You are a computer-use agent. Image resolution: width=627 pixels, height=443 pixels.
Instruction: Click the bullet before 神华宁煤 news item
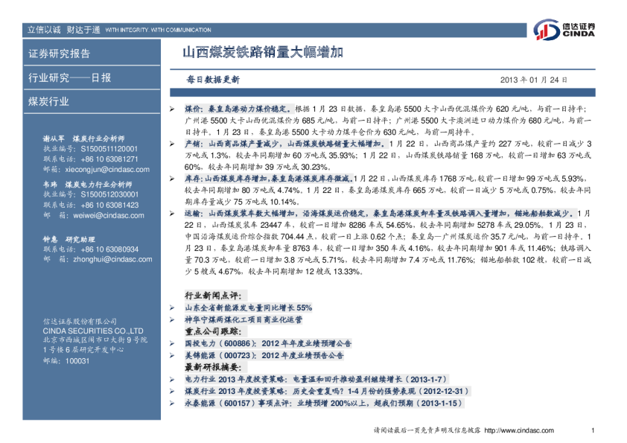173,319
